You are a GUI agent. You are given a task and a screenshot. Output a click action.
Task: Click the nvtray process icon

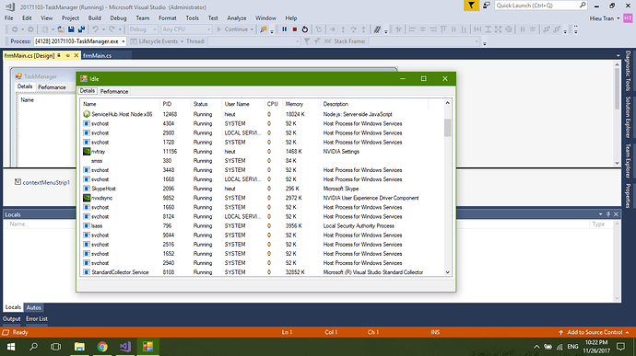click(x=87, y=152)
